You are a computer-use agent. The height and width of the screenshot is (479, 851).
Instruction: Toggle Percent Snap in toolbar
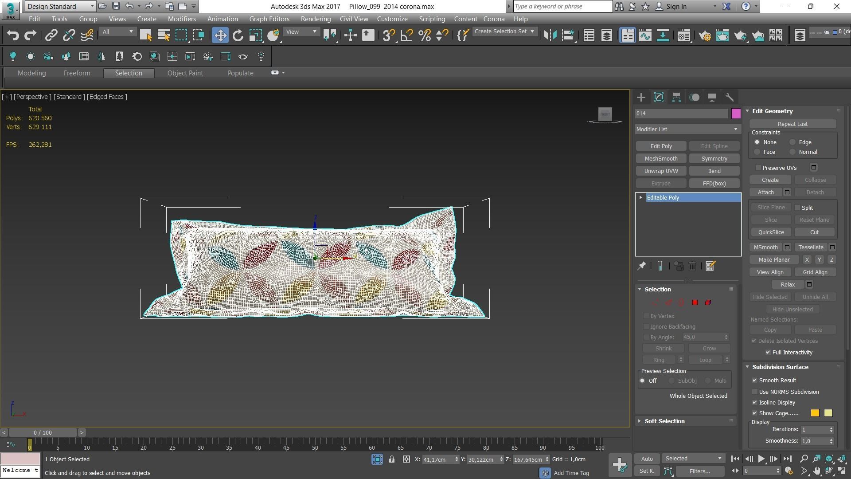425,35
